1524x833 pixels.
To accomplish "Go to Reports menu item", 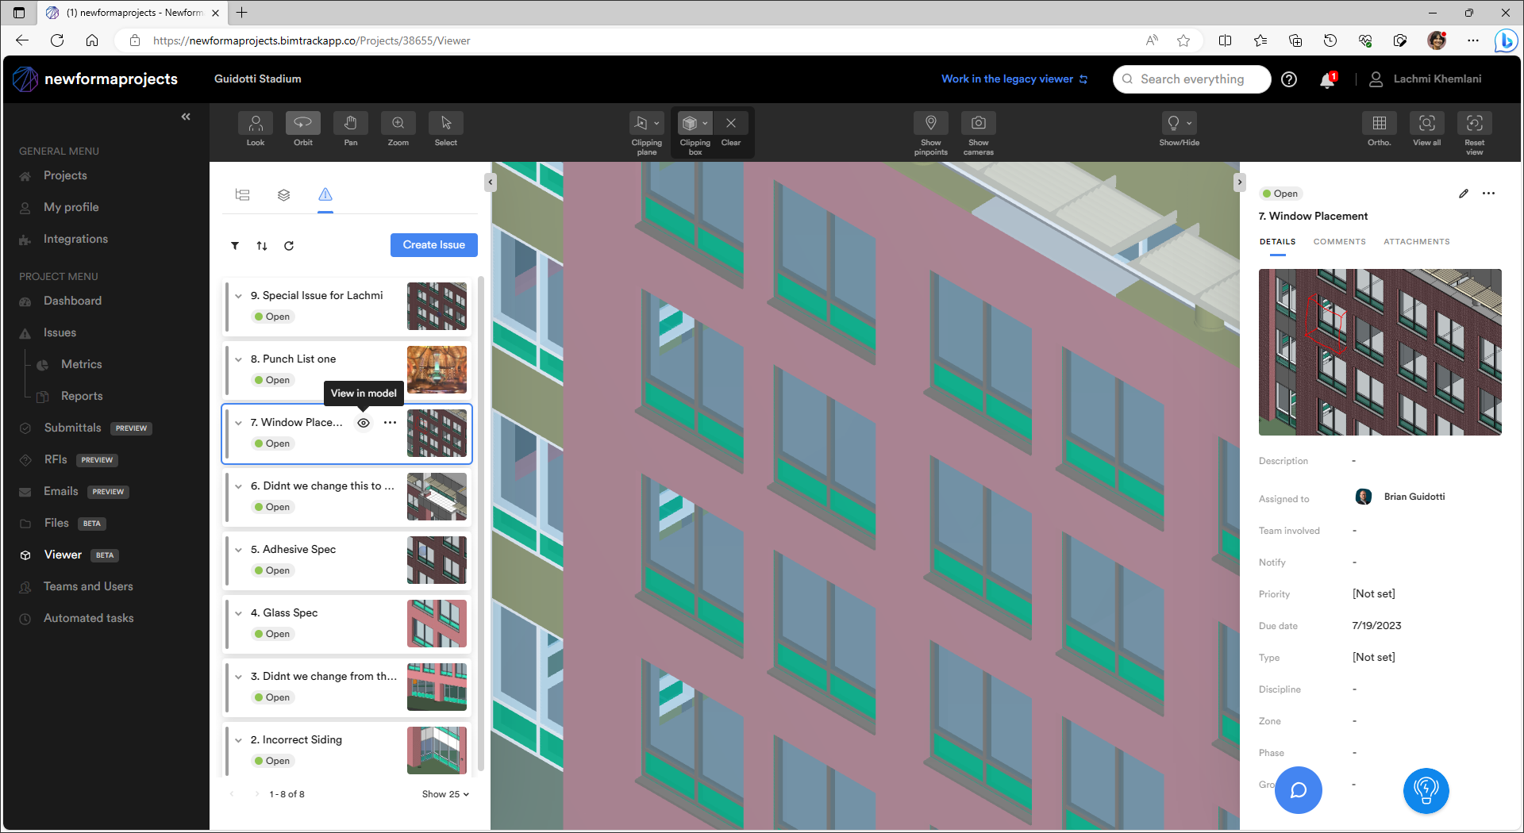I will point(82,397).
